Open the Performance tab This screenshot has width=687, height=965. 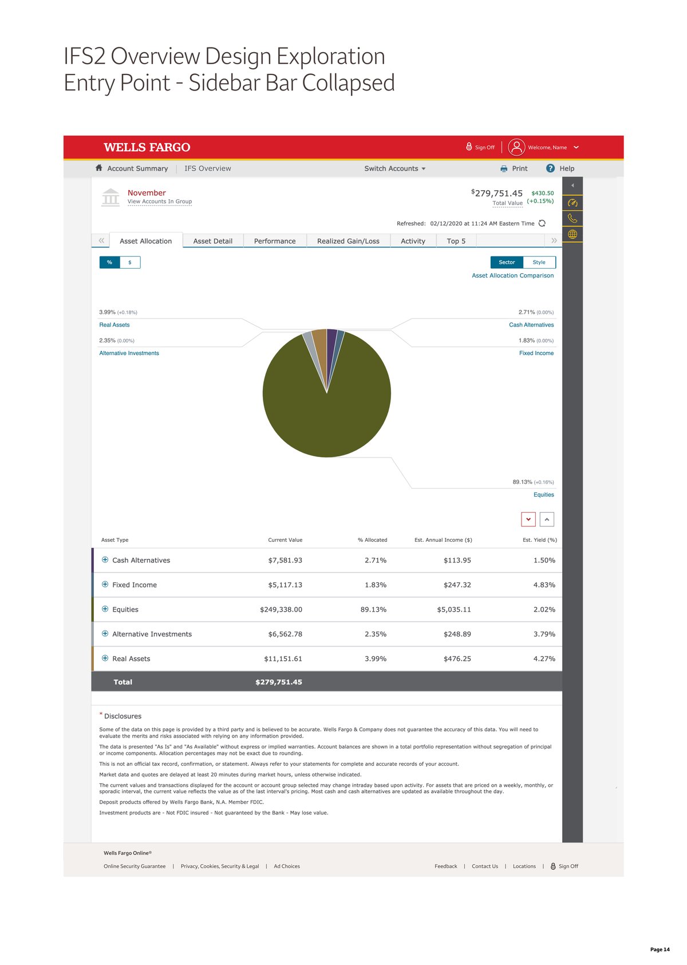tap(275, 241)
